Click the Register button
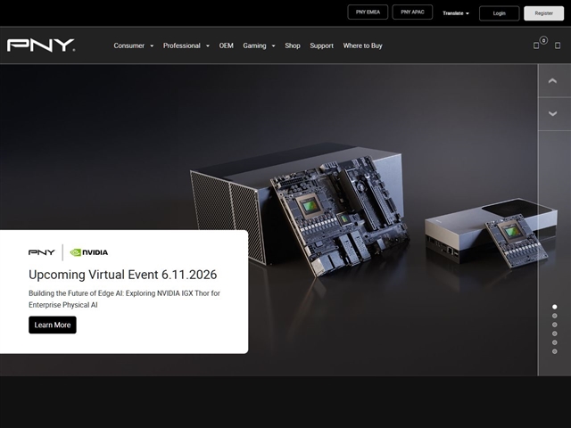 [x=543, y=13]
